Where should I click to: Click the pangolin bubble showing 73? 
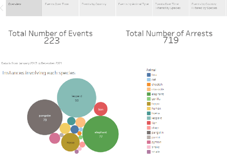[45, 118]
